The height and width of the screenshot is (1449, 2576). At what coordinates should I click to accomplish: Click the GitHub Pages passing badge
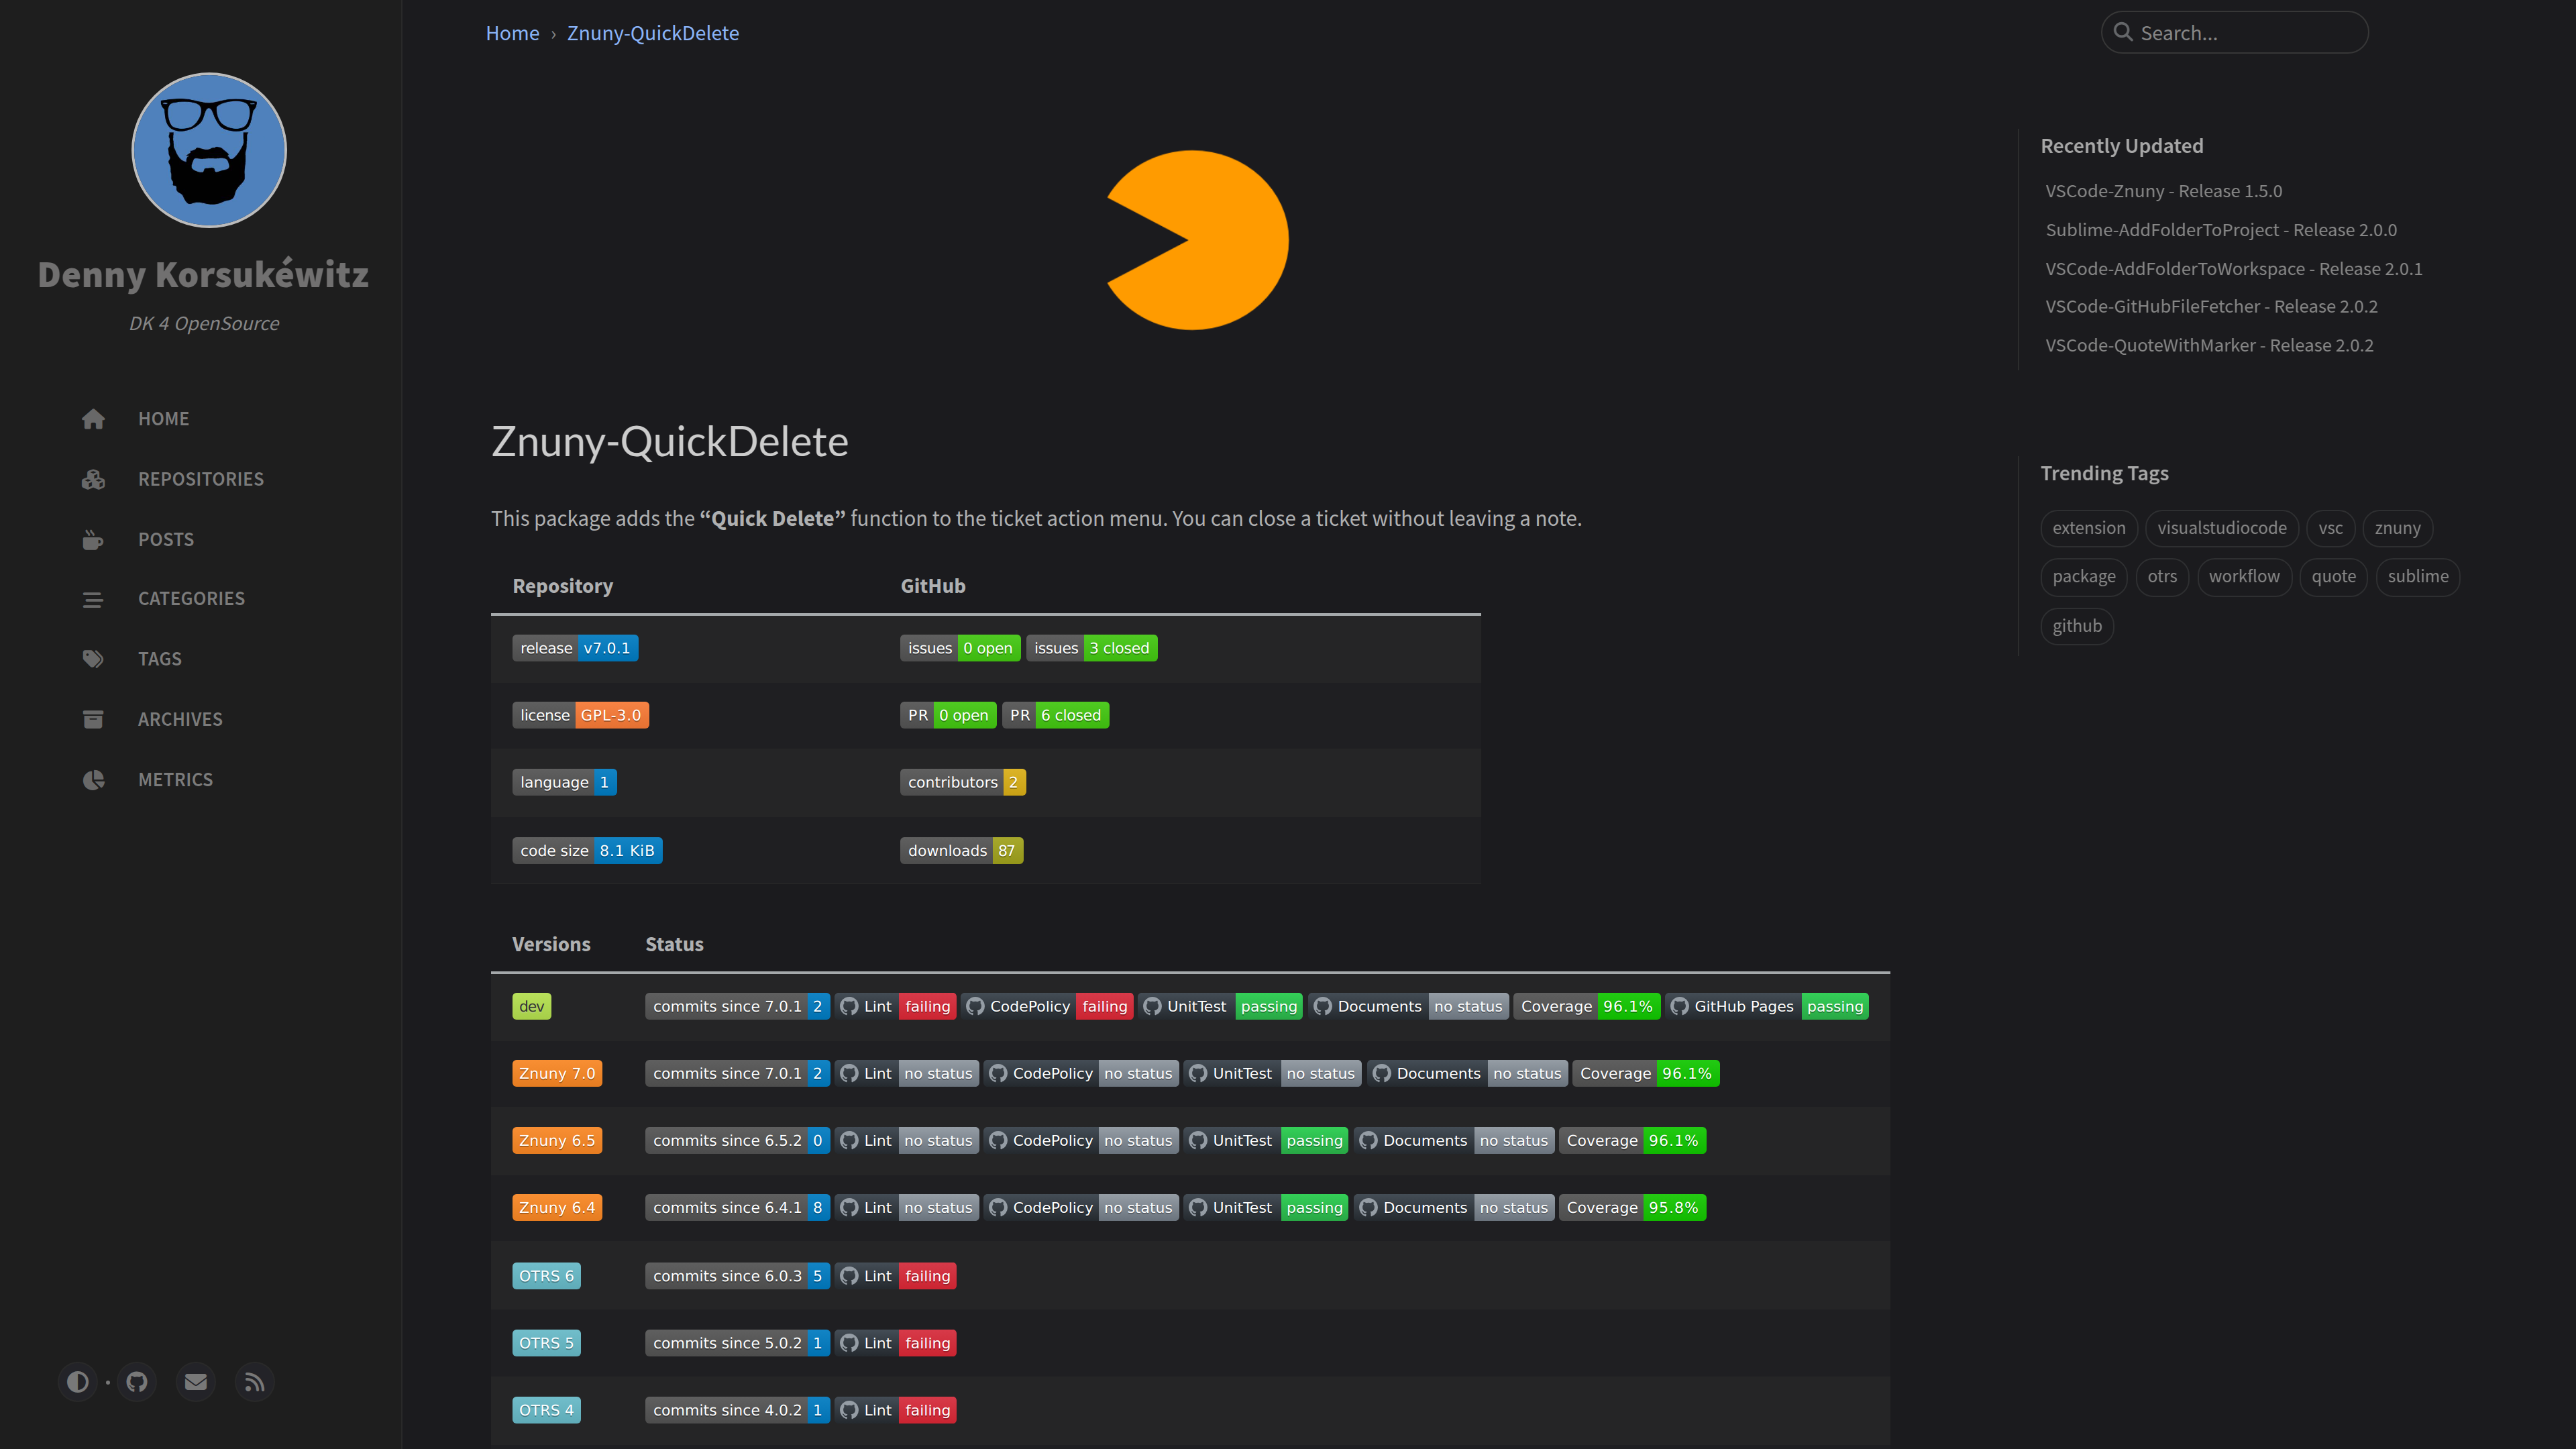pos(1768,1006)
